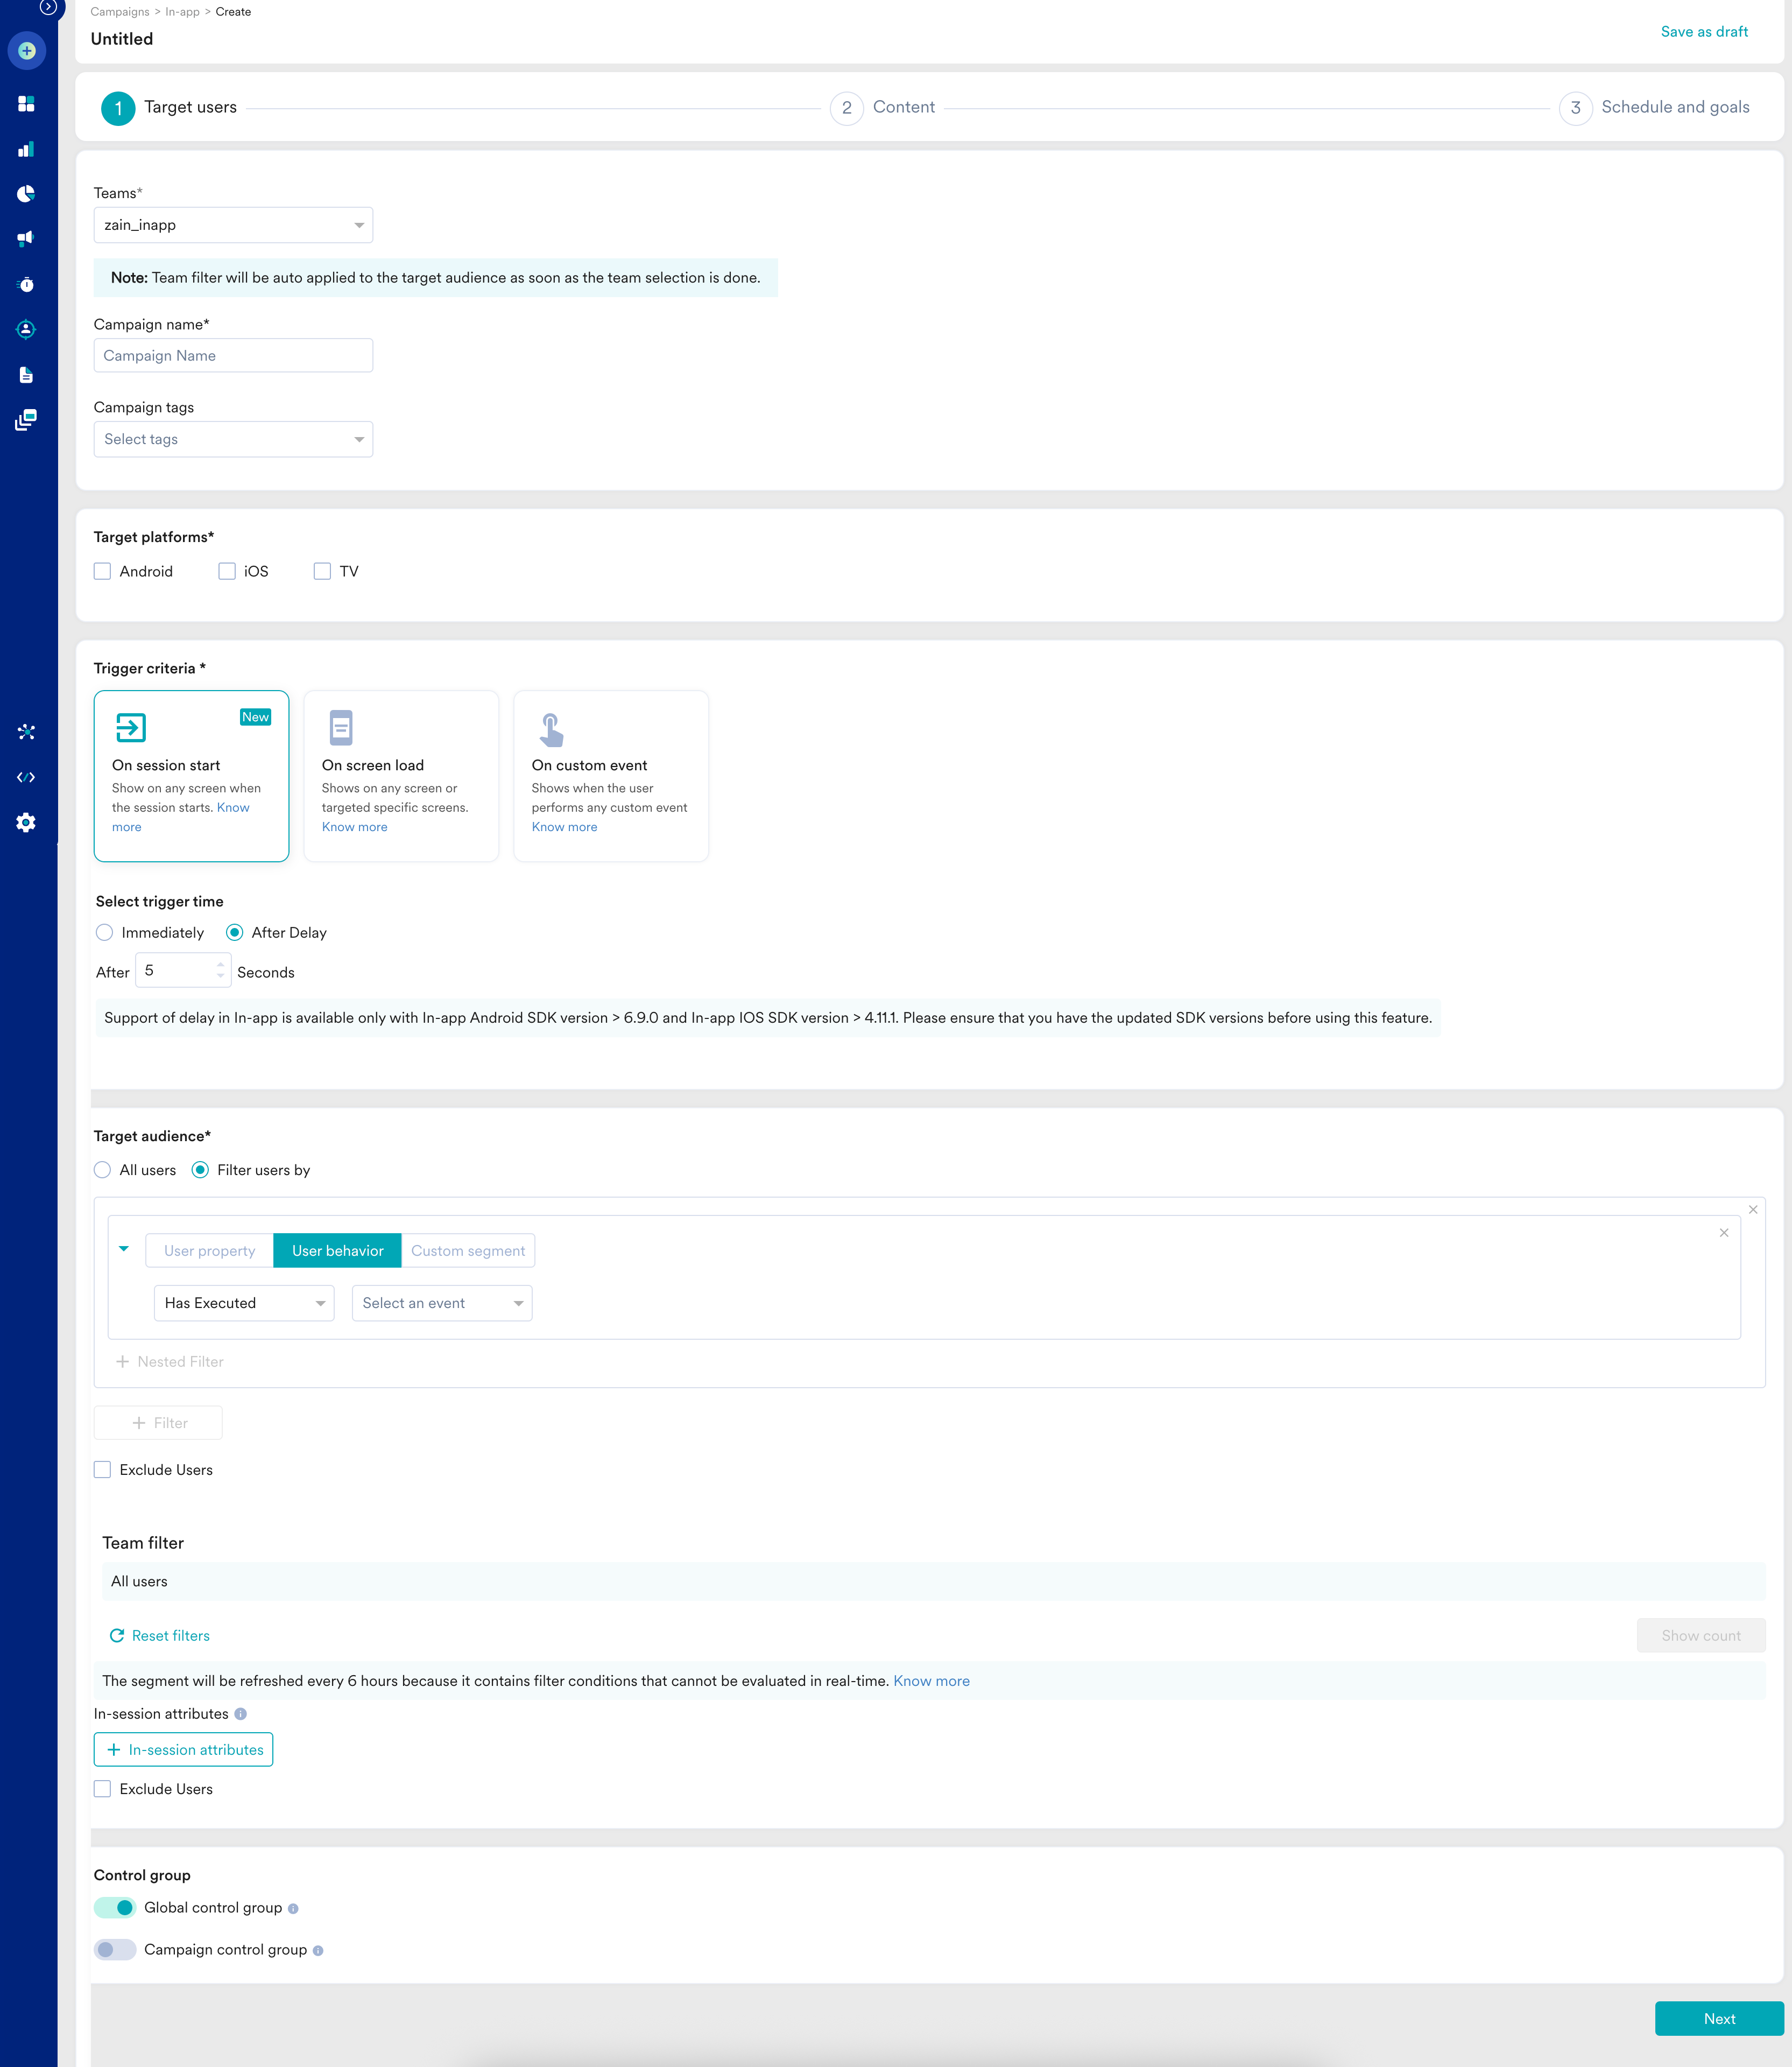Click the plus create button in sidebar
1792x2067 pixels.
coord(27,51)
